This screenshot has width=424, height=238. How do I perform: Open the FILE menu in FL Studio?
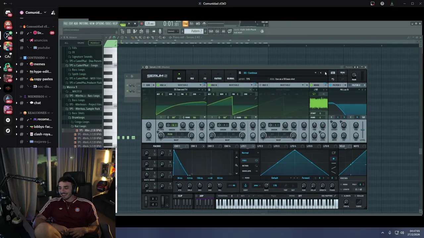(66, 24)
